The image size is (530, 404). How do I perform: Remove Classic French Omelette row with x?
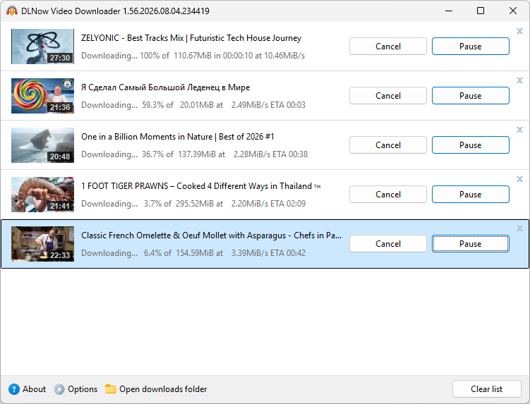tap(519, 228)
